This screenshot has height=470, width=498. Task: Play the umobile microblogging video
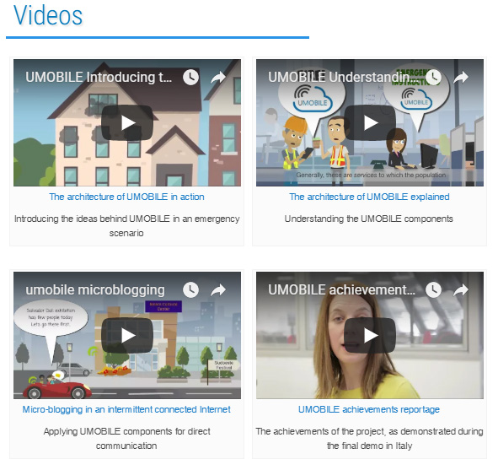click(x=127, y=335)
